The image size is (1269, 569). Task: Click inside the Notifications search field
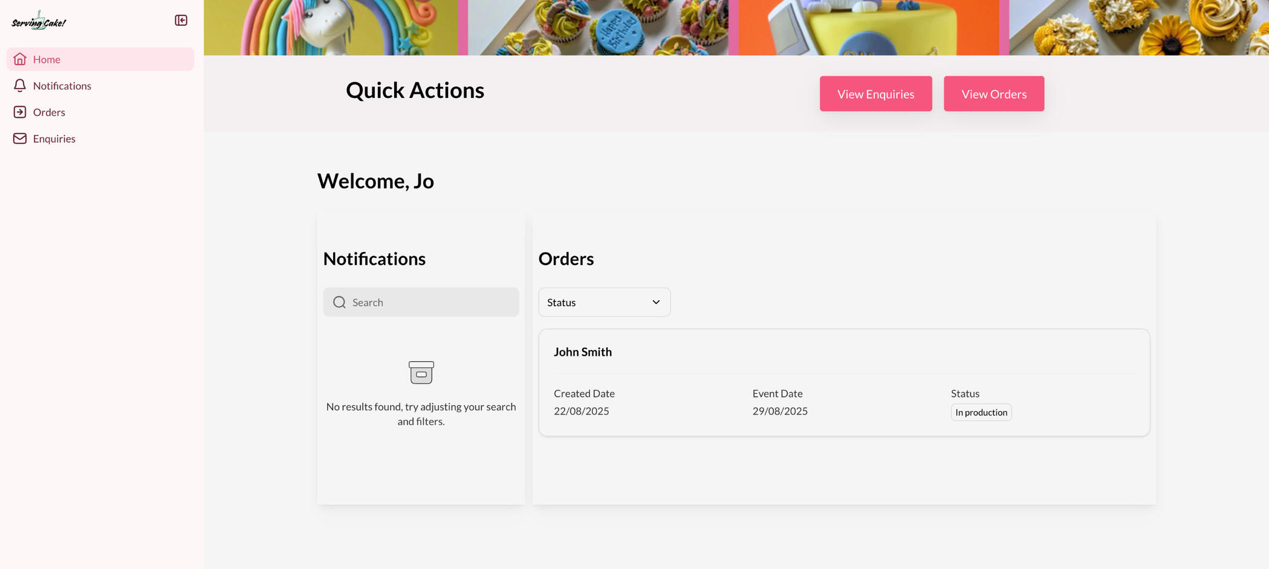423,302
